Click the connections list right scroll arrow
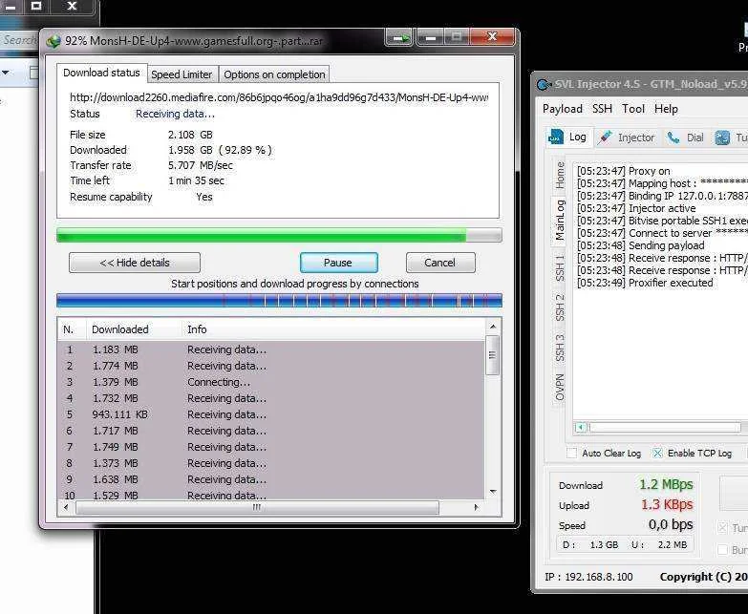Viewport: 748px width, 614px height. pos(476,507)
